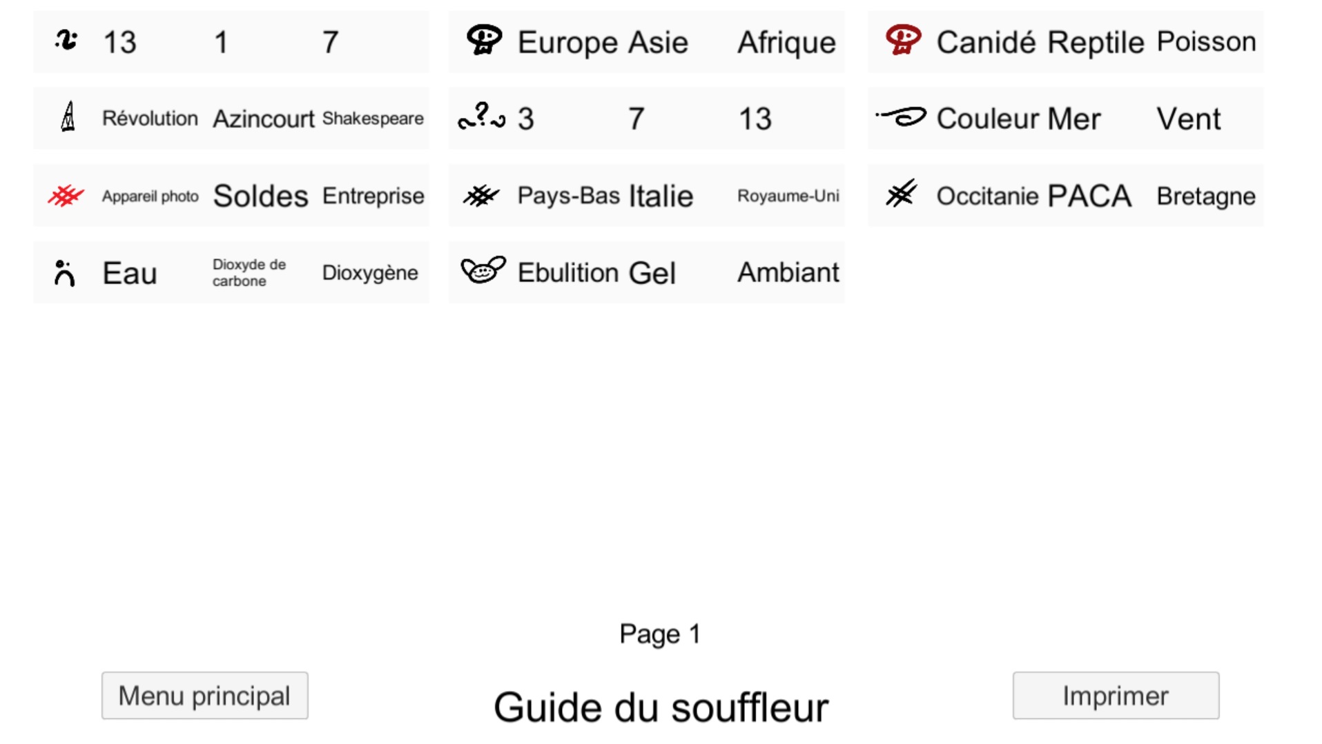Image resolution: width=1322 pixels, height=744 pixels.
Task: Click the tower icon beside Révolution
Action: [68, 116]
